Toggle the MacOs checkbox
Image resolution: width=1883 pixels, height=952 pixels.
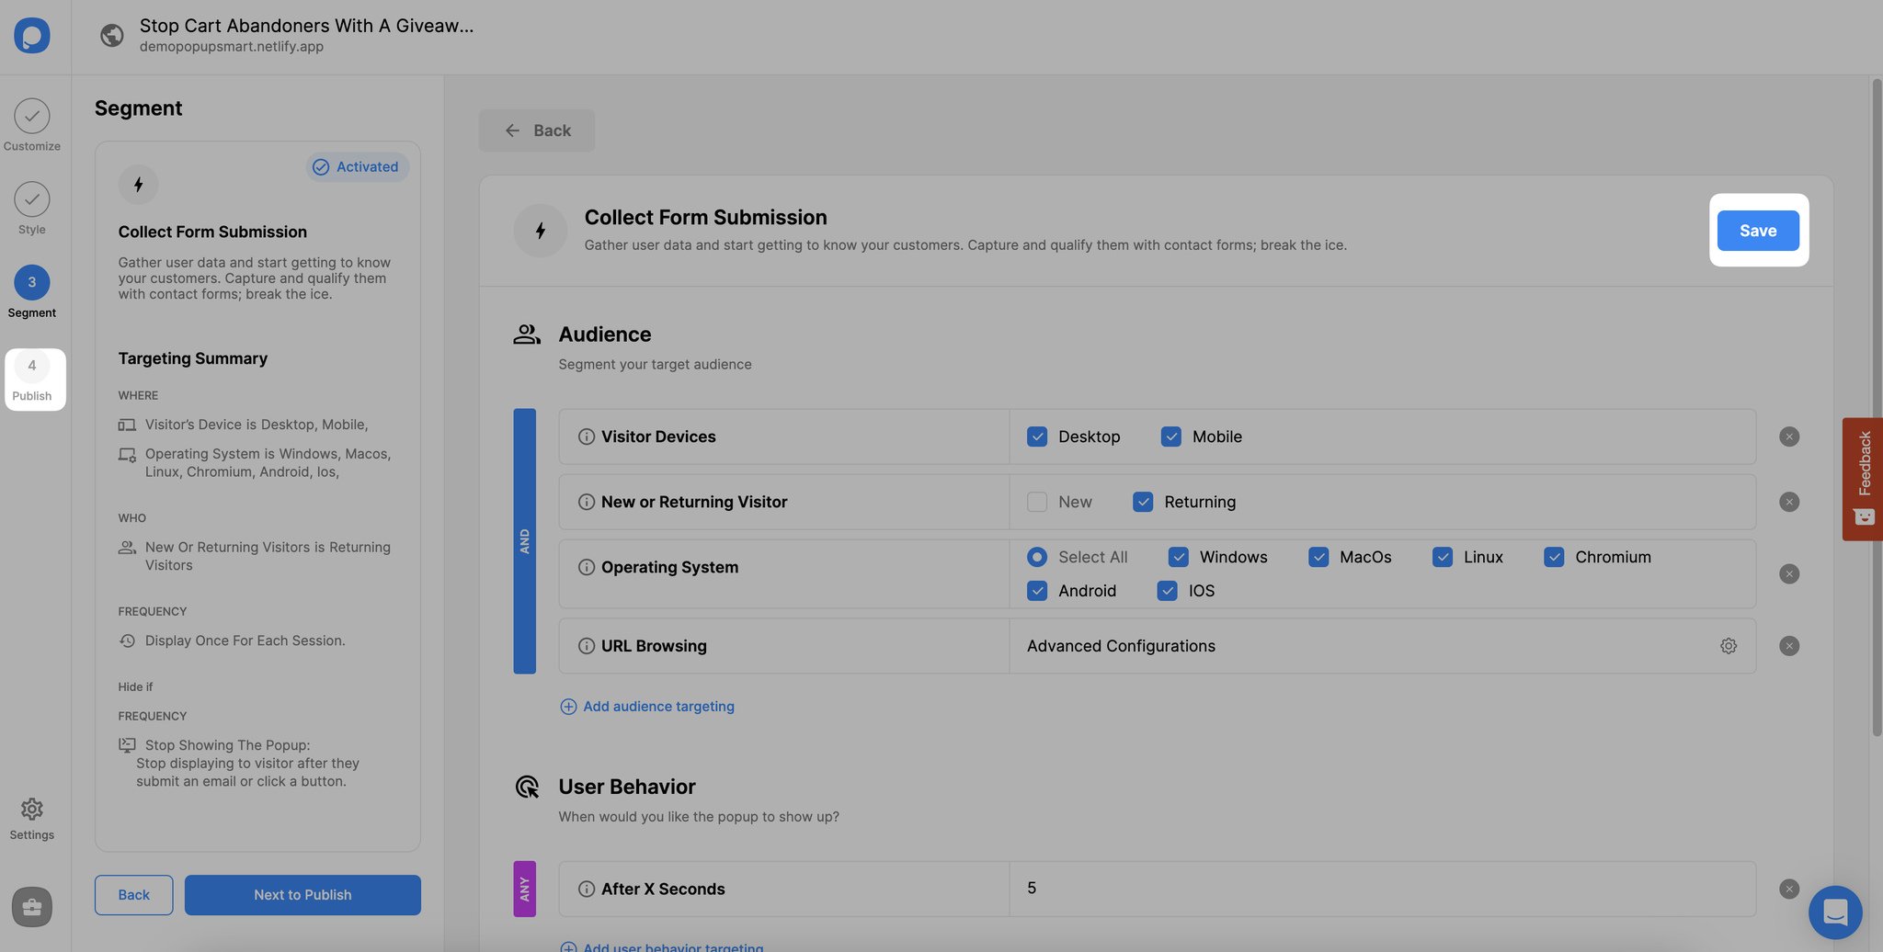click(1318, 557)
